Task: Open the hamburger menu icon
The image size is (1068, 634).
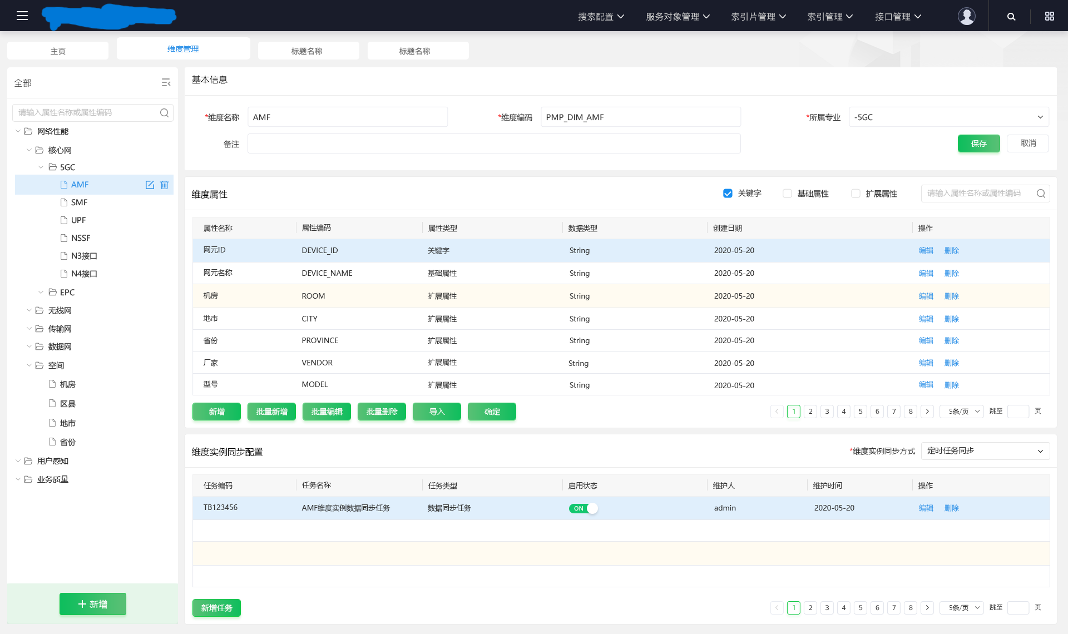Action: tap(22, 16)
